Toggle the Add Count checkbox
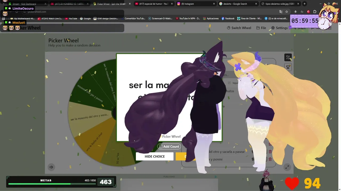 (161, 146)
